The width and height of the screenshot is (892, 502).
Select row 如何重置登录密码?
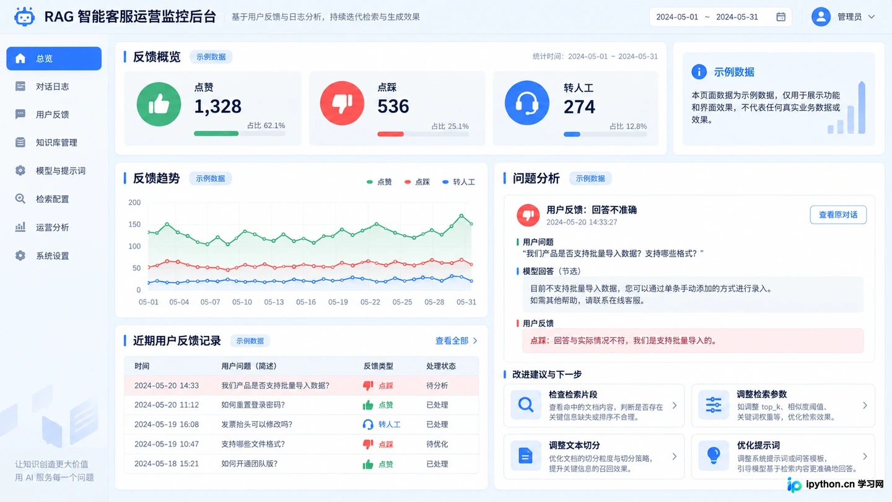click(x=302, y=405)
